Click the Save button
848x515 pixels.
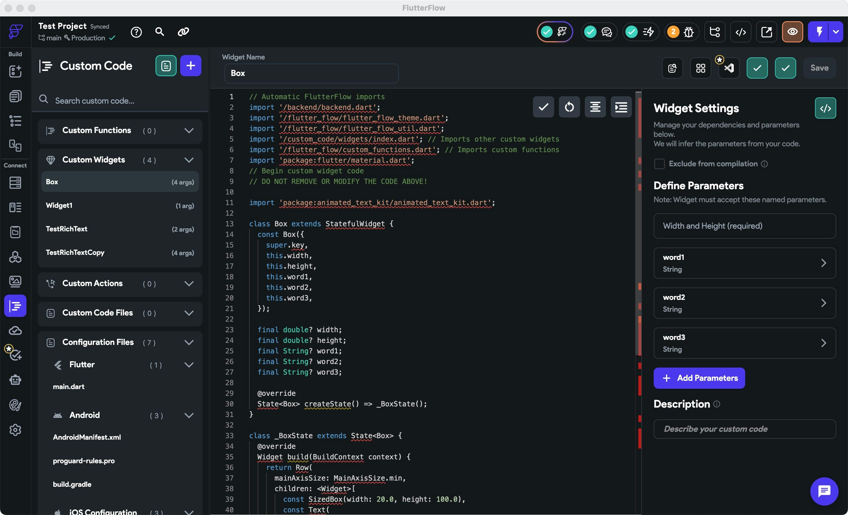[x=819, y=68]
